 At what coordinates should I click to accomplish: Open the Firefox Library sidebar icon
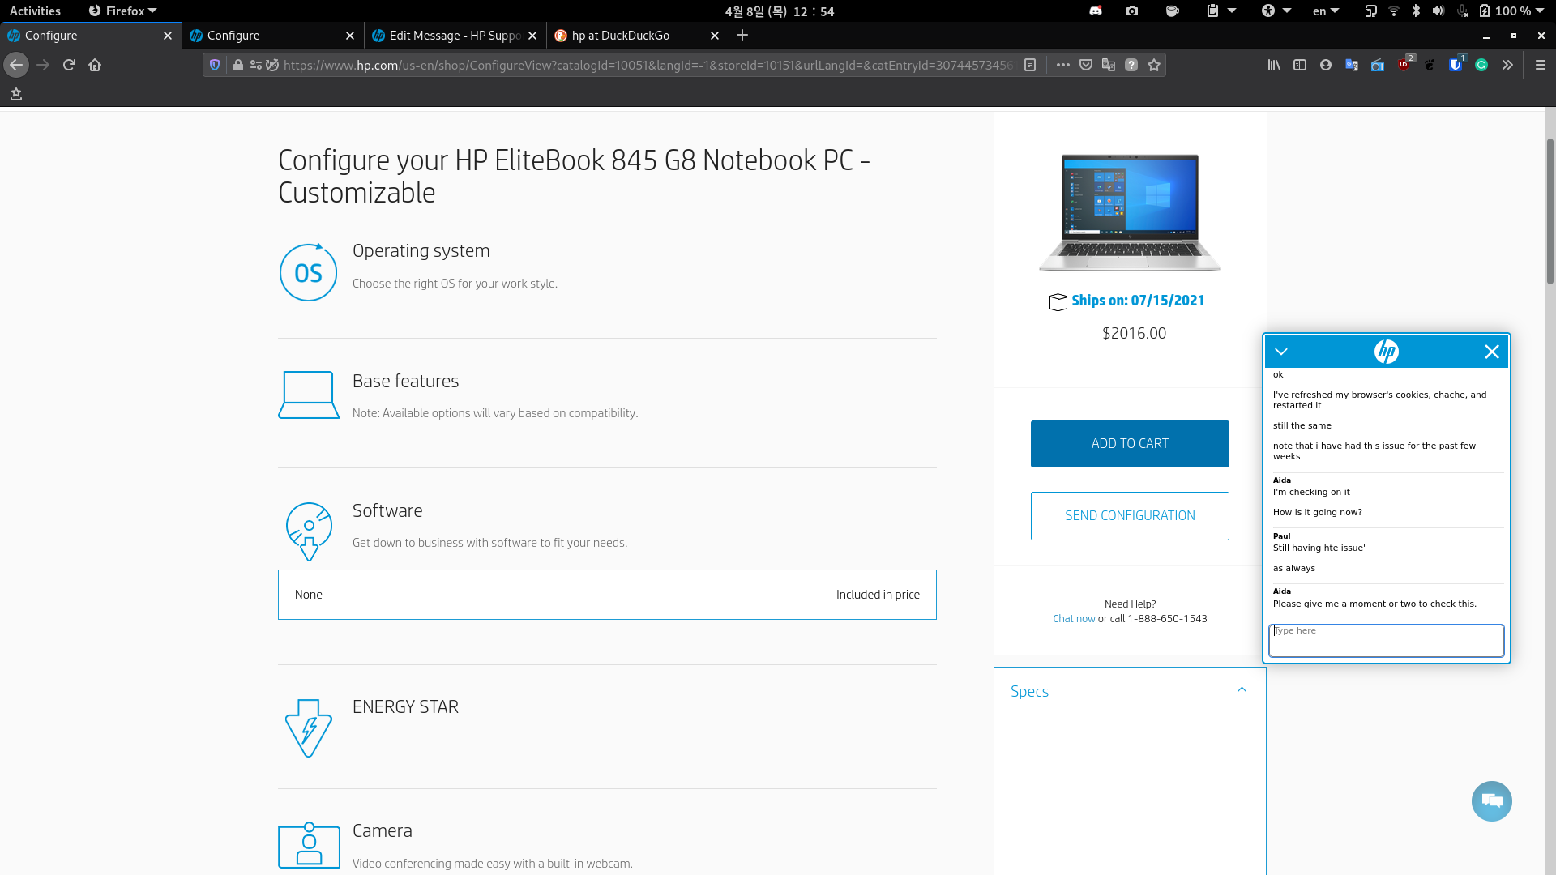(1273, 65)
